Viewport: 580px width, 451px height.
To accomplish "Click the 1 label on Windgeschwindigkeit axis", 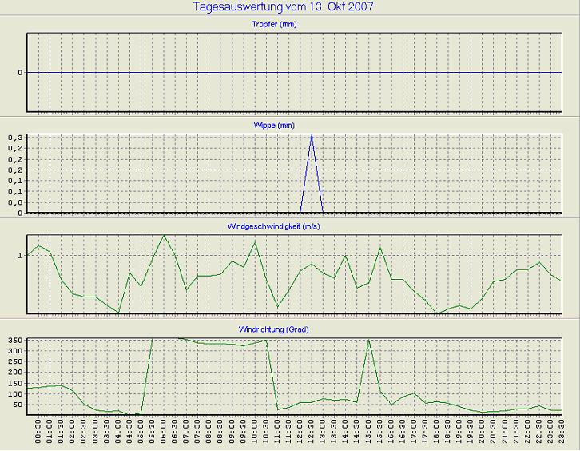I will click(19, 255).
